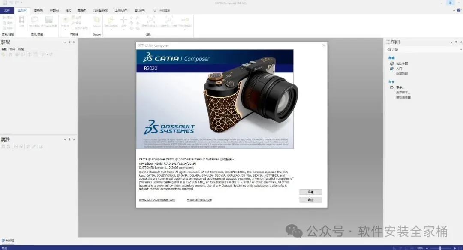Click the upper button above 确定 in About dialog
Viewport: 463px width, 250px height.
[311, 192]
